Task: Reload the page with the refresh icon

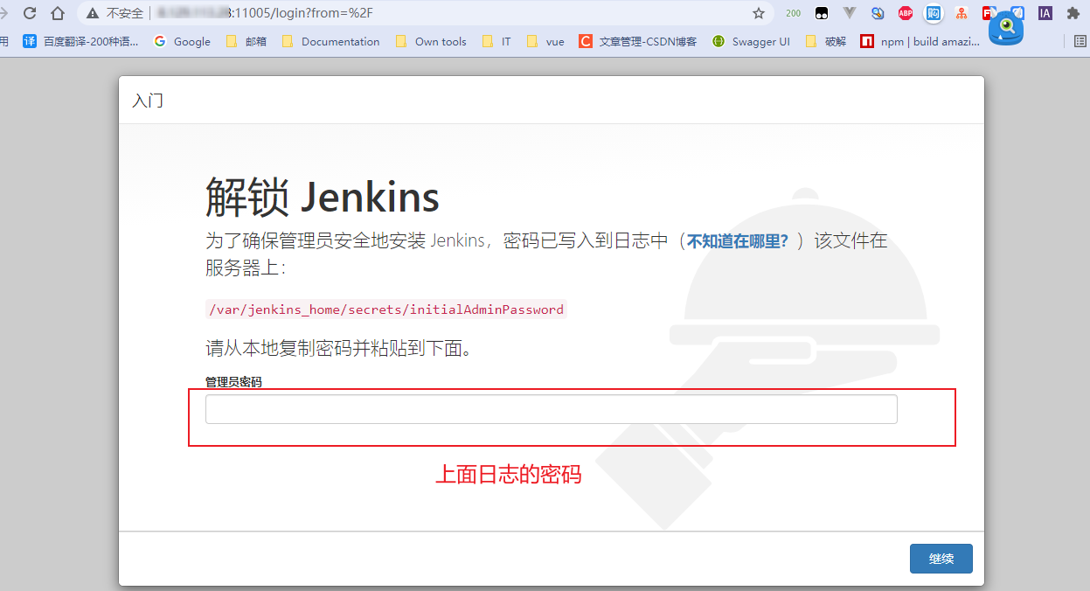Action: point(30,13)
